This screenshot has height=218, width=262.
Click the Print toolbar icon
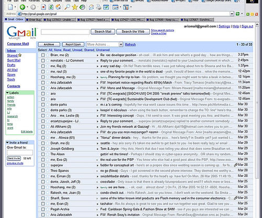click(x=99, y=7)
